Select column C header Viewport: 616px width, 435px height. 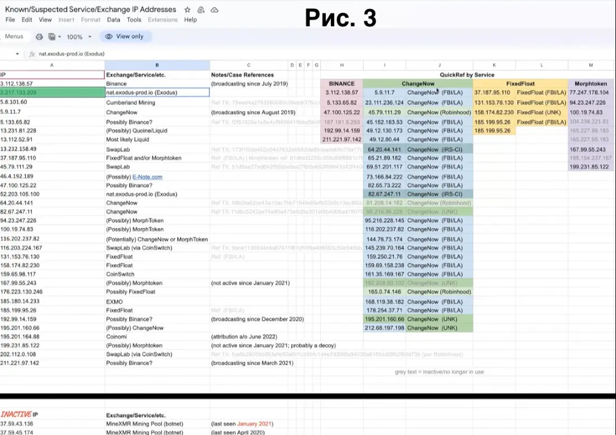(249, 65)
